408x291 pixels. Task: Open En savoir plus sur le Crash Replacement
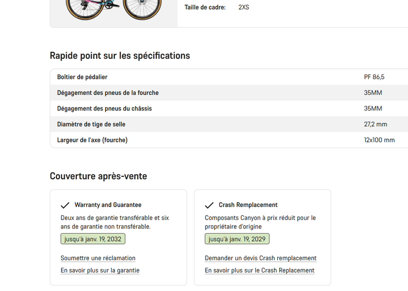pyautogui.click(x=260, y=270)
